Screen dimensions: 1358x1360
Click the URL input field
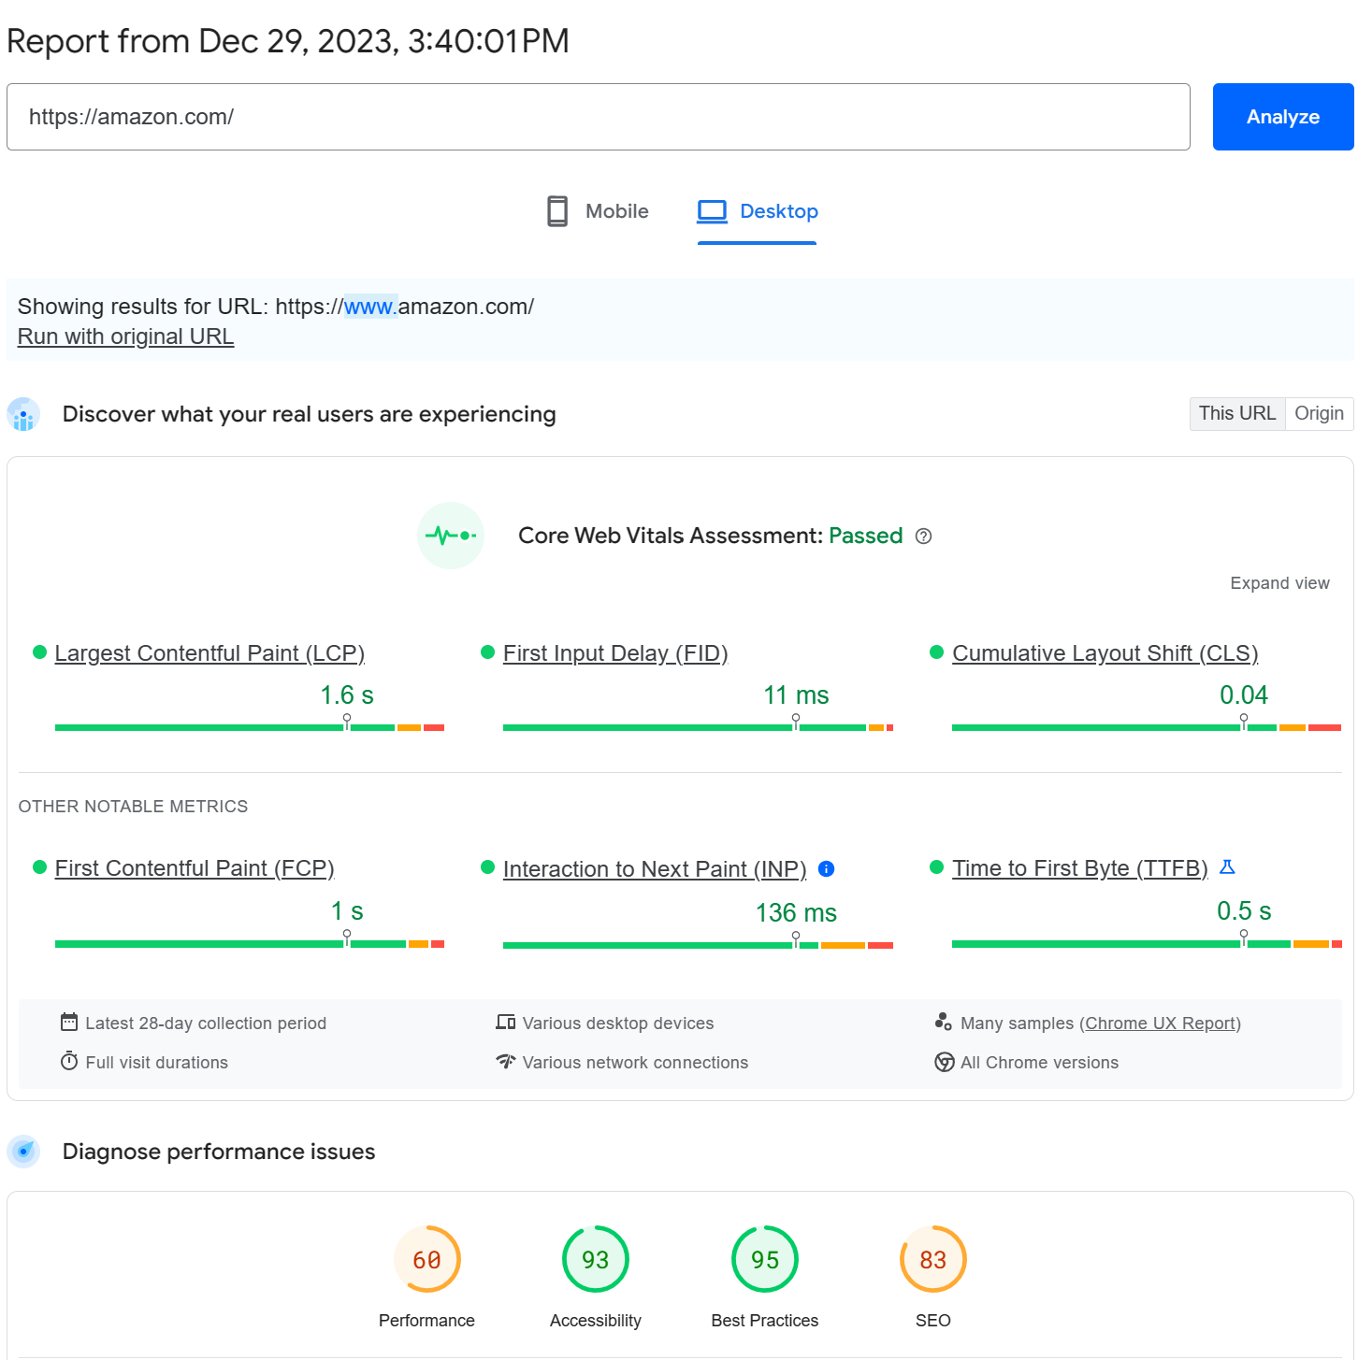pos(598,117)
